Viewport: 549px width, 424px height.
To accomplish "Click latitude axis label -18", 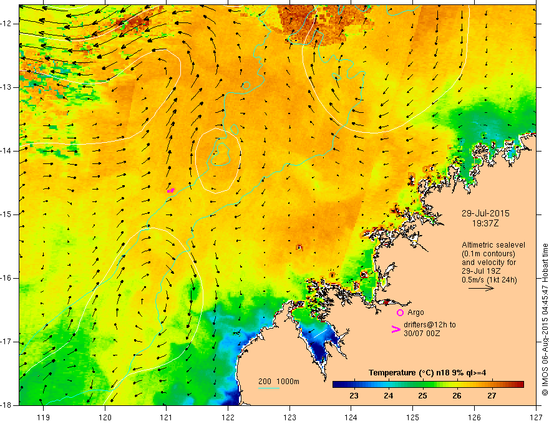I will point(6,405).
